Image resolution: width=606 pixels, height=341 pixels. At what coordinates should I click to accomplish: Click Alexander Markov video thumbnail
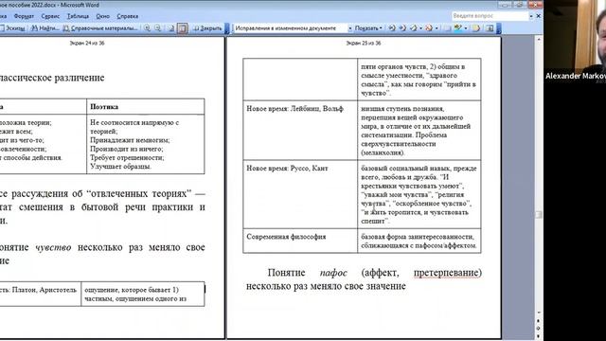coord(575,42)
